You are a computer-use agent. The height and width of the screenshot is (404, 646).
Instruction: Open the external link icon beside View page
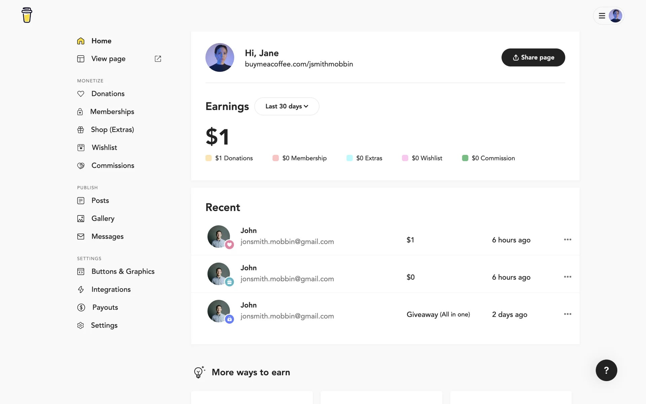158,59
